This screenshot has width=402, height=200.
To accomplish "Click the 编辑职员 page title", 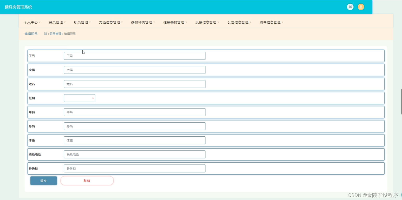I will coord(31,34).
